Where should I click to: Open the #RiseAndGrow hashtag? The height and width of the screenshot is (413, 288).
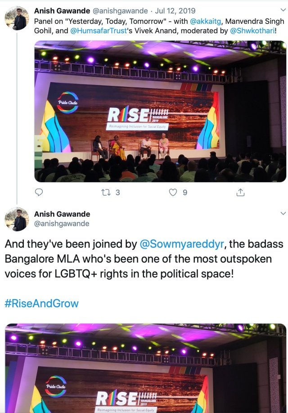[41, 303]
